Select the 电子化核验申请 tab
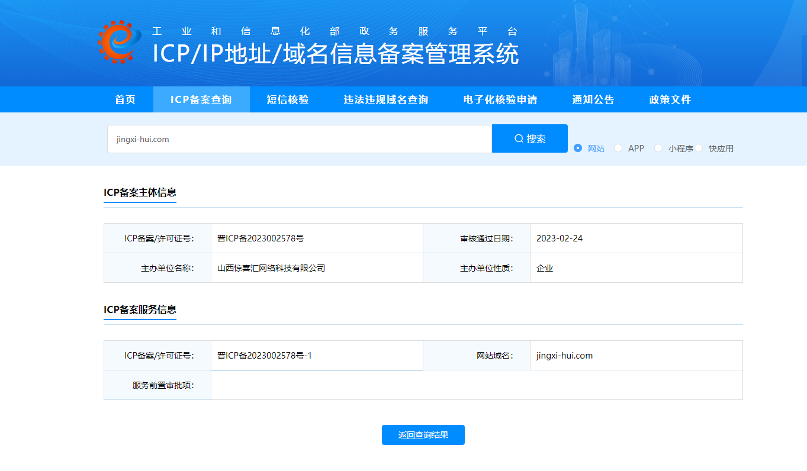807x471 pixels. click(500, 99)
